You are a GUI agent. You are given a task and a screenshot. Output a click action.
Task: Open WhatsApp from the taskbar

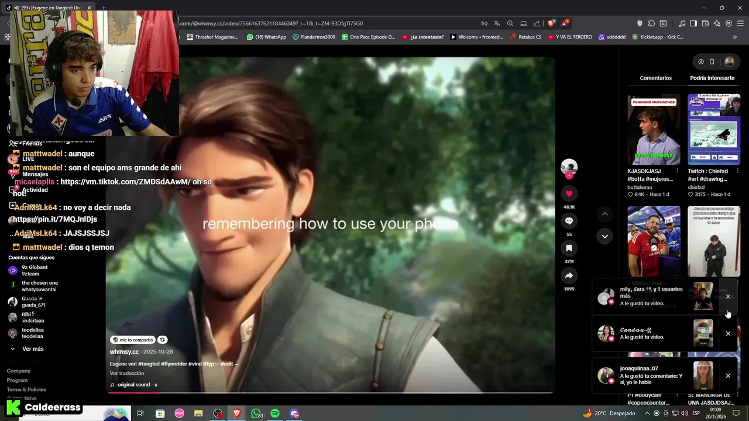tap(256, 413)
